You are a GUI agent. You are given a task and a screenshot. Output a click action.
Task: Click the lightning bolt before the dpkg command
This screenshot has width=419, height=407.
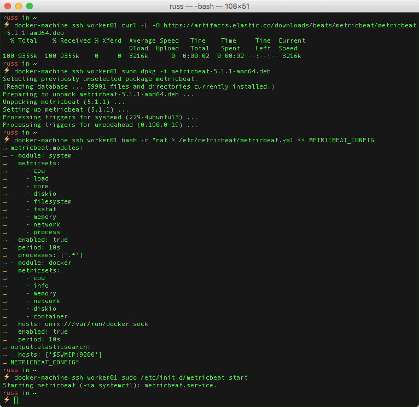click(x=7, y=71)
